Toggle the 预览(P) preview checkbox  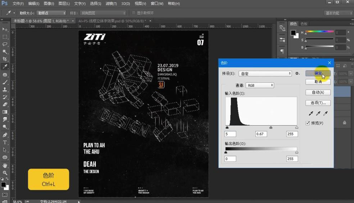pos(308,123)
